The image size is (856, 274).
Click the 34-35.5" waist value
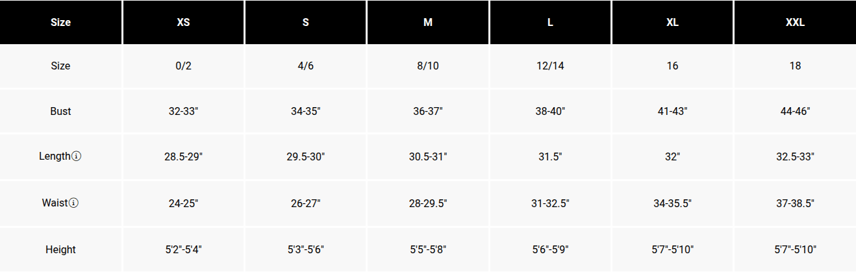point(672,203)
